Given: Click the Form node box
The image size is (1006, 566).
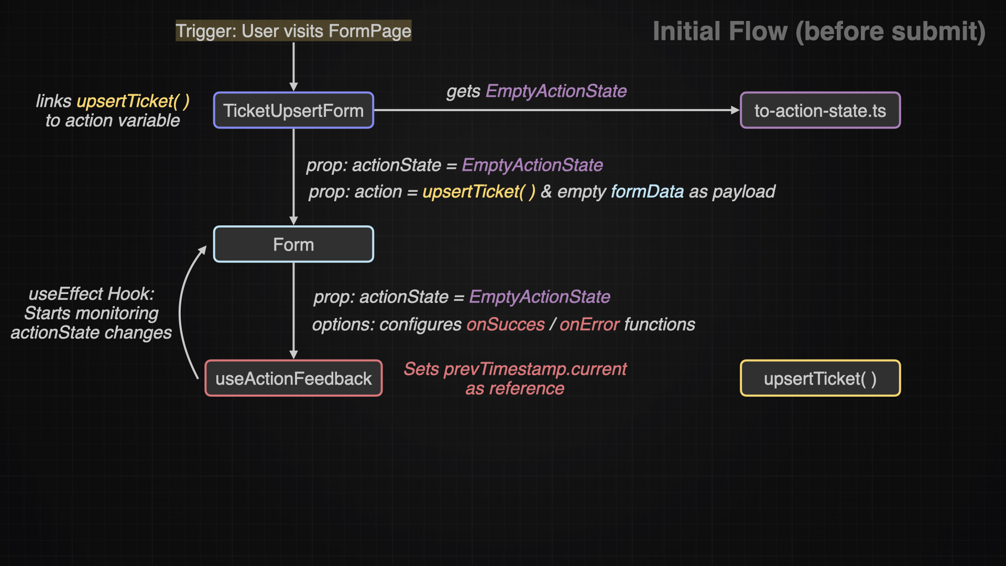Looking at the screenshot, I should click(x=293, y=245).
